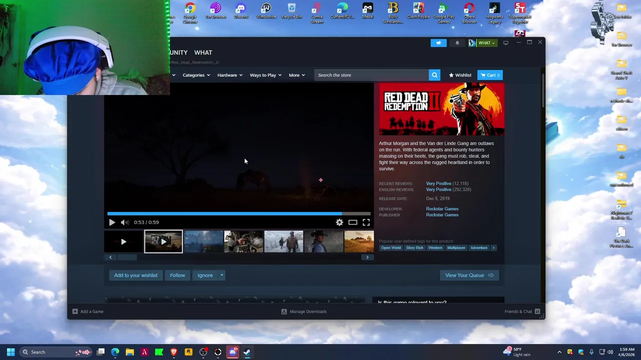Click the thumbnail strip scroll handle
Screen dimensions: 641x360
[127, 257]
